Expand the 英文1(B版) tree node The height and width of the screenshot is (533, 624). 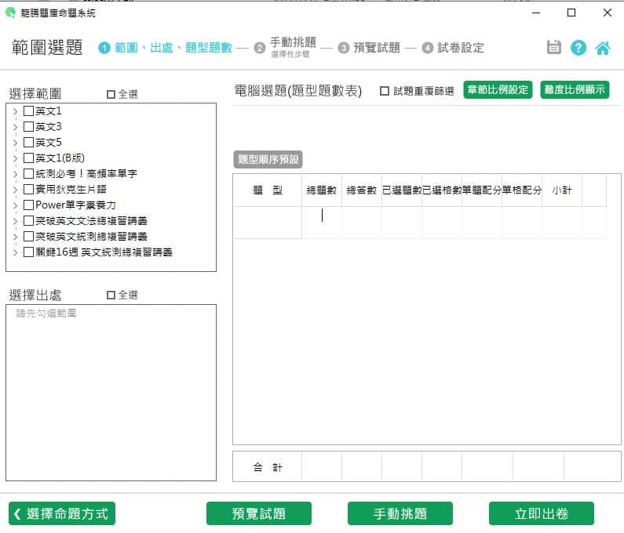click(x=15, y=158)
